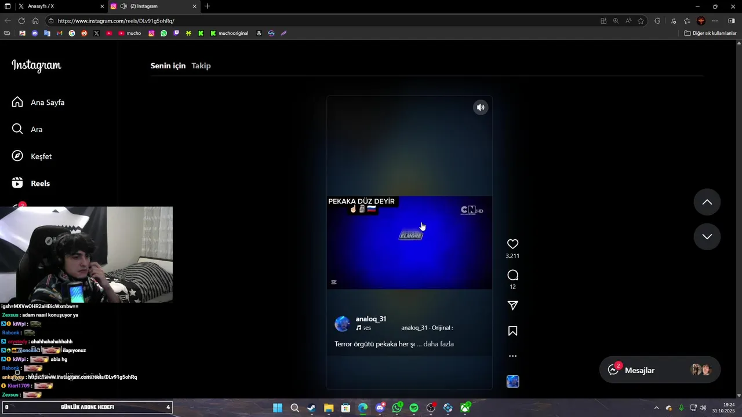
Task: Open the zoom magnifier in address bar
Action: [x=616, y=21]
